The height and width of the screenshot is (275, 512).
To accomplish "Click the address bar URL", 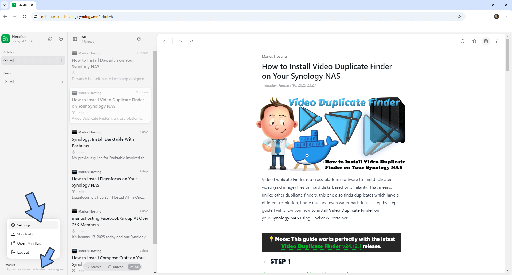I will click(x=77, y=17).
